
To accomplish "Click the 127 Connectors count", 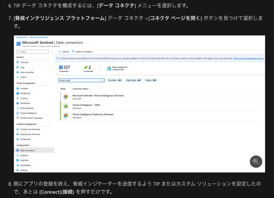I will pyautogui.click(x=65, y=68).
